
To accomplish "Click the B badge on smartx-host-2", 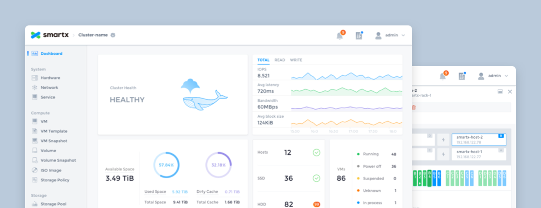I will [501, 136].
